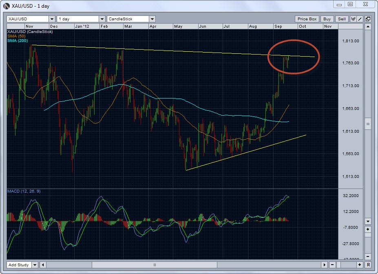This screenshot has height=274, width=378.
Task: Click the Add Study button
Action: click(20, 265)
